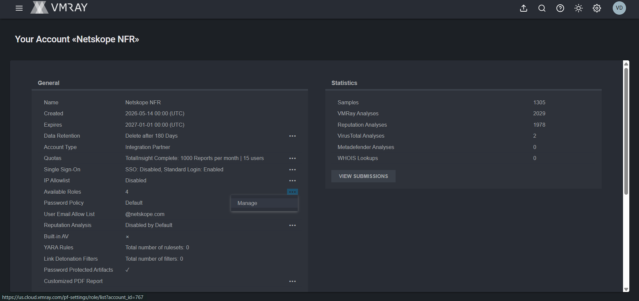Click the SSO Disabled status text
Image resolution: width=639 pixels, height=301 pixels.
pyautogui.click(x=174, y=170)
